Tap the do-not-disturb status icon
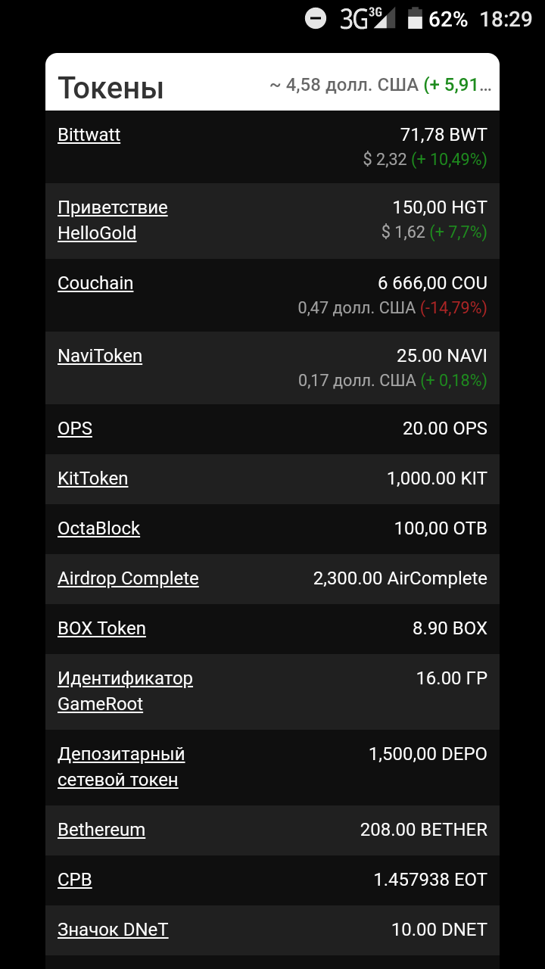 coord(316,18)
